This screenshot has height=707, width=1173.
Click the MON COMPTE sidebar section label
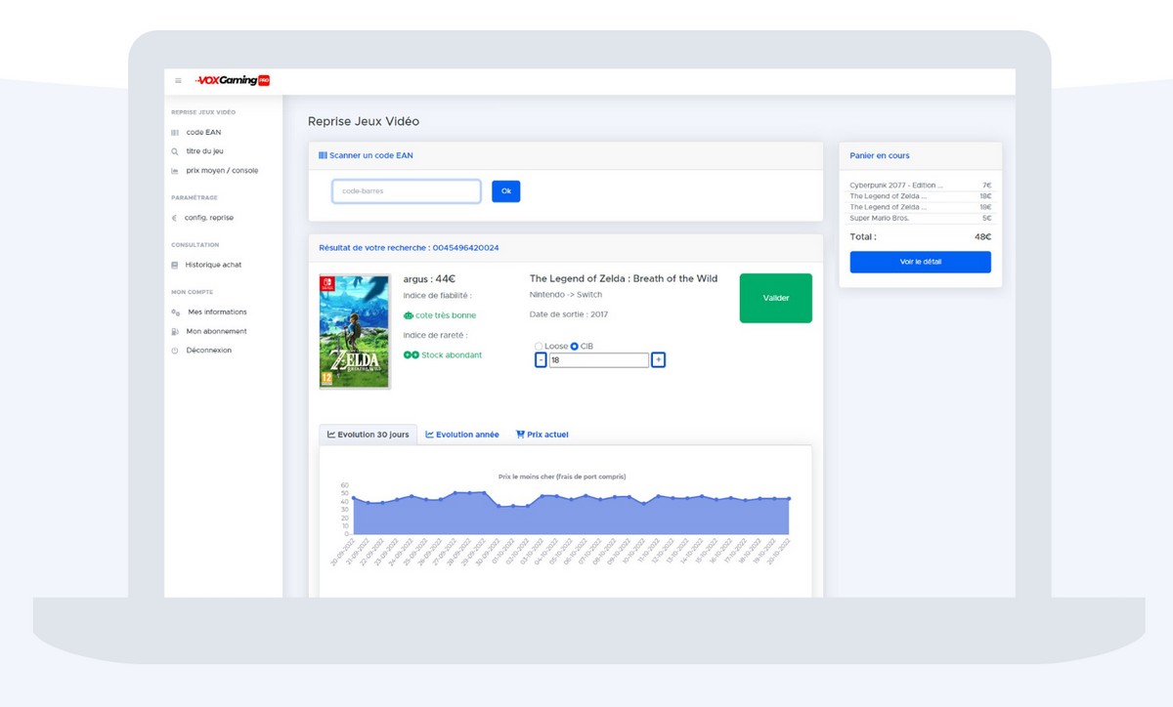(x=192, y=291)
